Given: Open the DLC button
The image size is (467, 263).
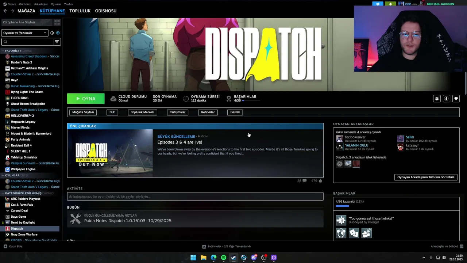Looking at the screenshot, I should pyautogui.click(x=112, y=112).
